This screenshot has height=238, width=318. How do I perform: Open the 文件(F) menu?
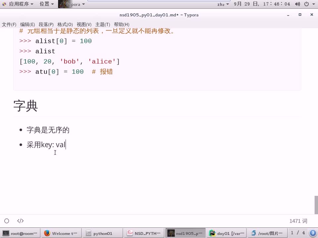point(9,24)
